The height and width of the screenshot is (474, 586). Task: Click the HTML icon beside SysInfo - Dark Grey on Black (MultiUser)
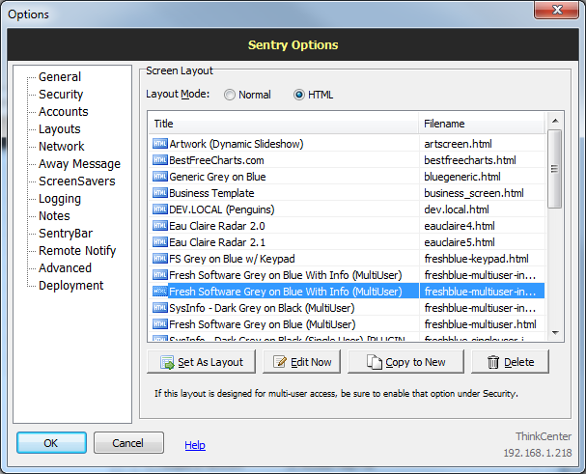(x=160, y=308)
